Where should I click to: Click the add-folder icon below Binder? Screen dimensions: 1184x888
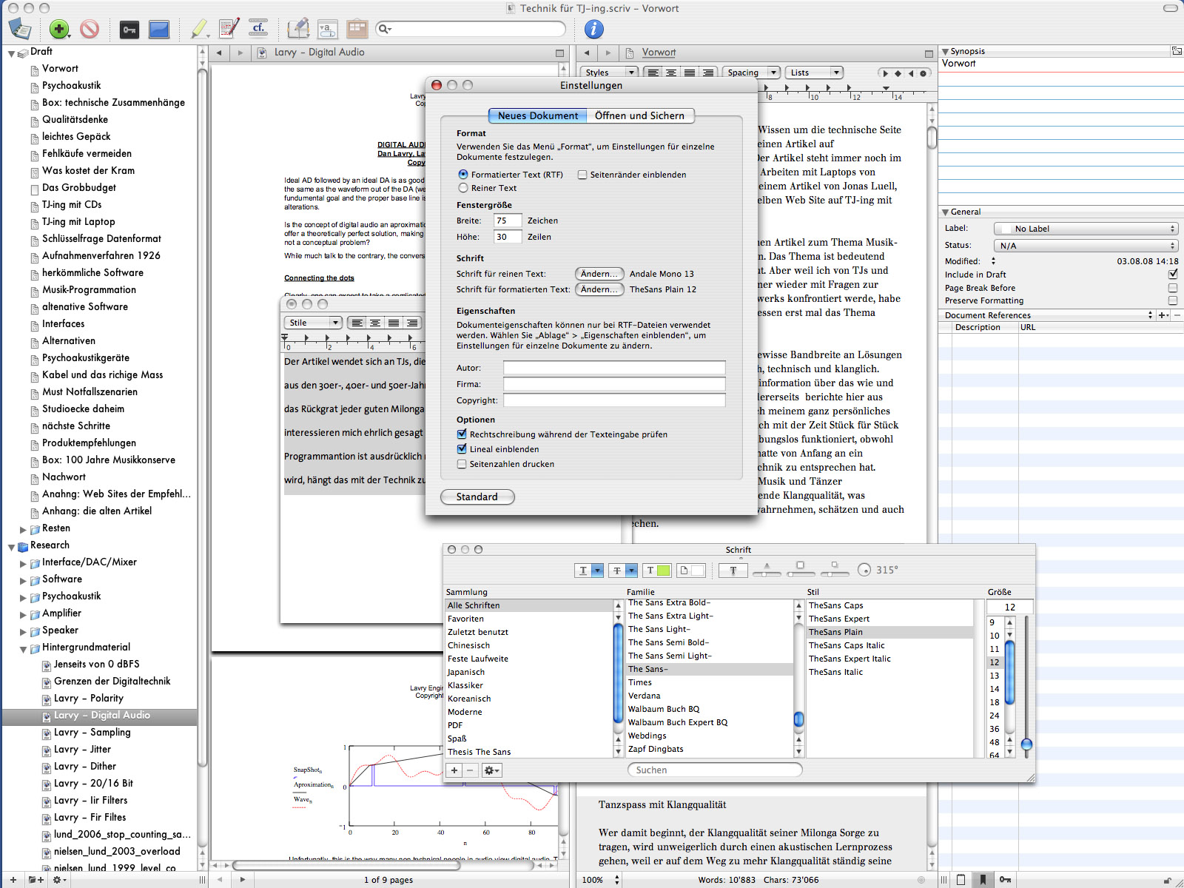pyautogui.click(x=36, y=880)
